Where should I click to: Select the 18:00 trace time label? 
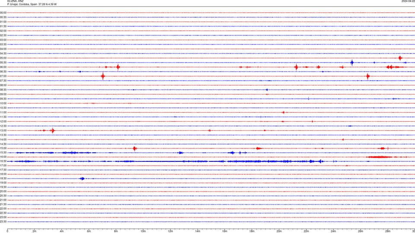[3, 174]
